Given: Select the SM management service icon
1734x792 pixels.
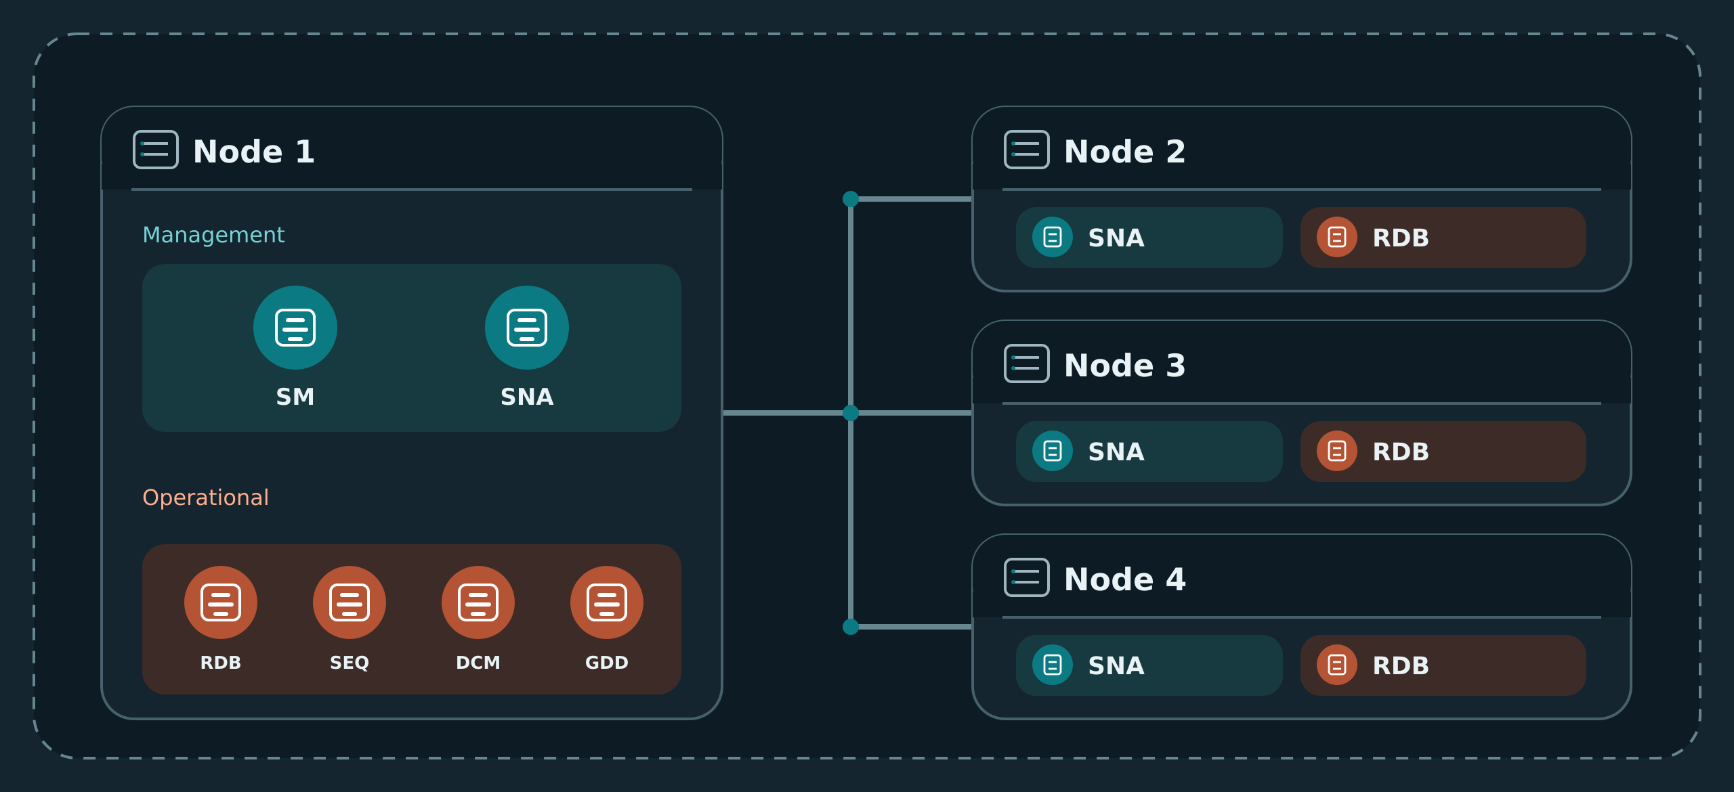Looking at the screenshot, I should pyautogui.click(x=295, y=328).
